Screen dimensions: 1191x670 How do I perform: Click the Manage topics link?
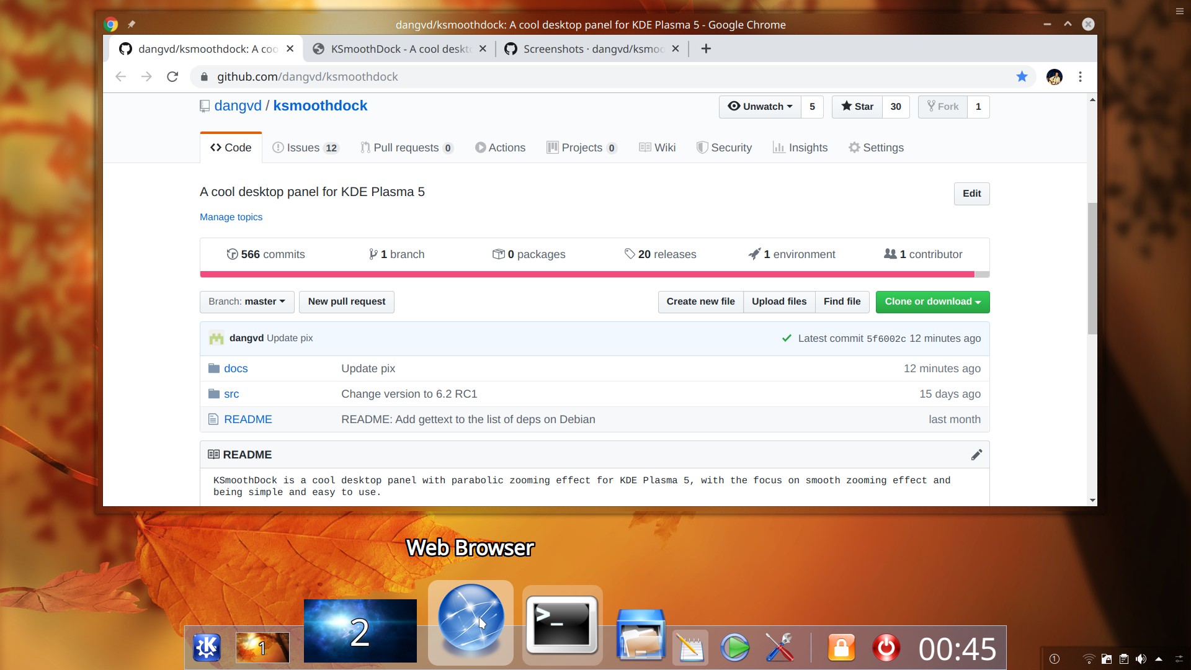pyautogui.click(x=231, y=217)
